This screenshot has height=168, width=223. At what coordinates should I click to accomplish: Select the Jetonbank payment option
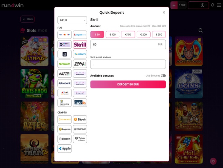64,83
